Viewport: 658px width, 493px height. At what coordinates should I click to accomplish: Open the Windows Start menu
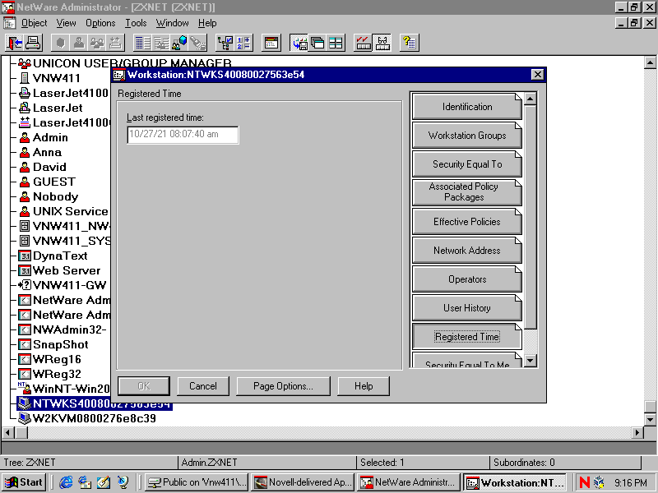coord(24,482)
